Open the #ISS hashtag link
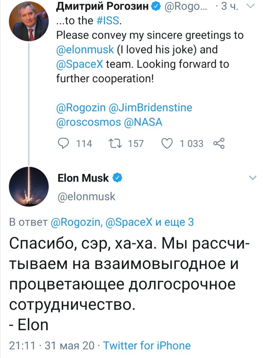The height and width of the screenshot is (358, 263). point(109,21)
